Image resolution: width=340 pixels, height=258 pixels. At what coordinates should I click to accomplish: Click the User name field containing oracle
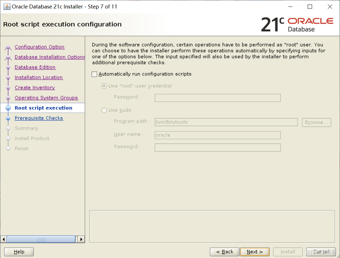coord(217,135)
